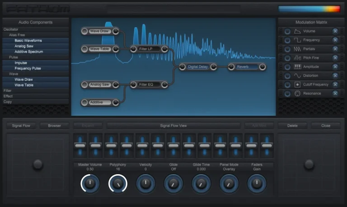Remove the Frequency modulation with its X
This screenshot has height=207, width=347.
coord(335,40)
